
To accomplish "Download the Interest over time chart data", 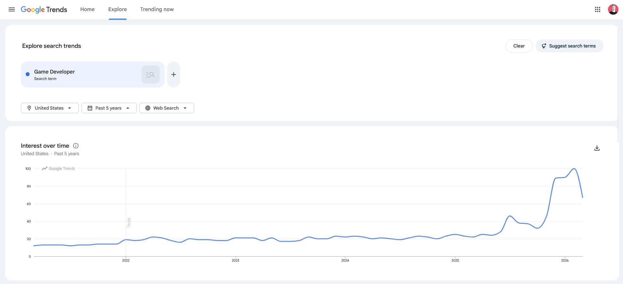I will click(x=597, y=148).
